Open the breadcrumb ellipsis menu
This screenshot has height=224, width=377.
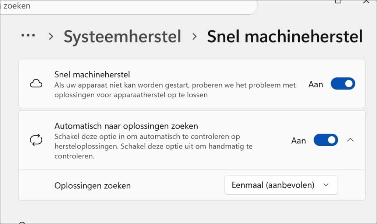[28, 36]
